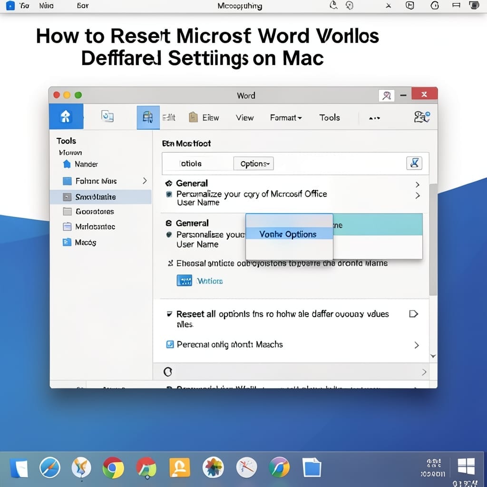Select the highlighted Smodluaire sidebar item
This screenshot has width=487, height=487.
tap(101, 197)
